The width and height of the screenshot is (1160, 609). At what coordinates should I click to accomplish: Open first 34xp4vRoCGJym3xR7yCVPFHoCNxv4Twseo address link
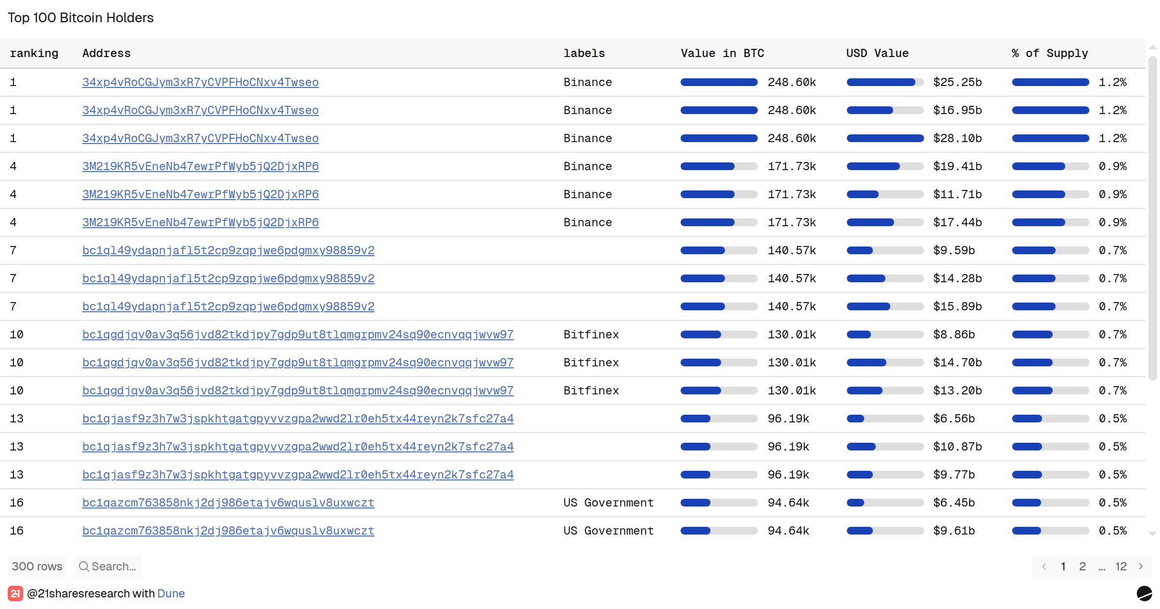(200, 82)
